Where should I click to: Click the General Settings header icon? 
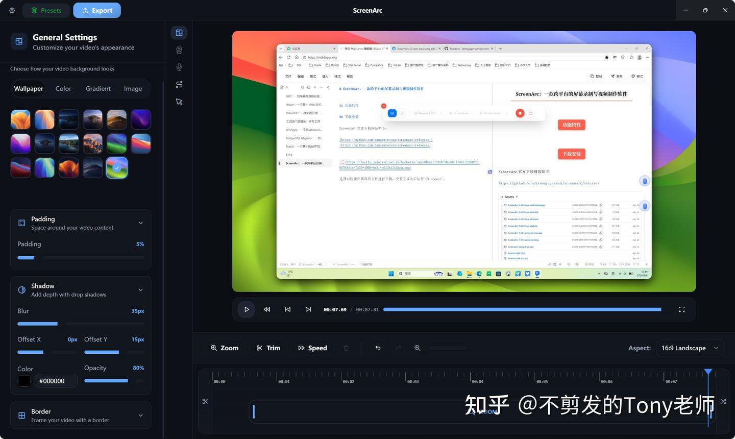(x=19, y=41)
